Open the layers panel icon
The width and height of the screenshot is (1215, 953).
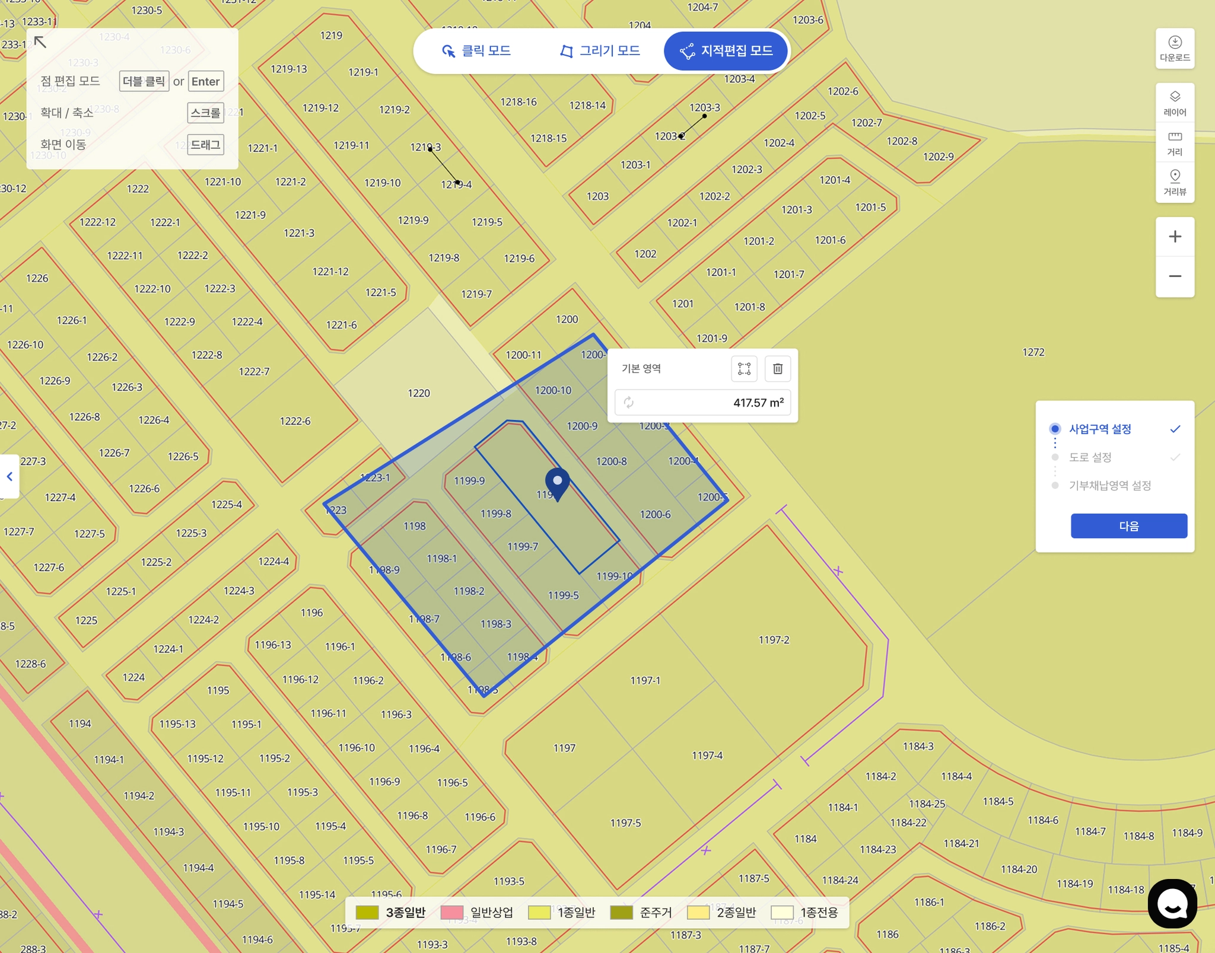coord(1174,103)
